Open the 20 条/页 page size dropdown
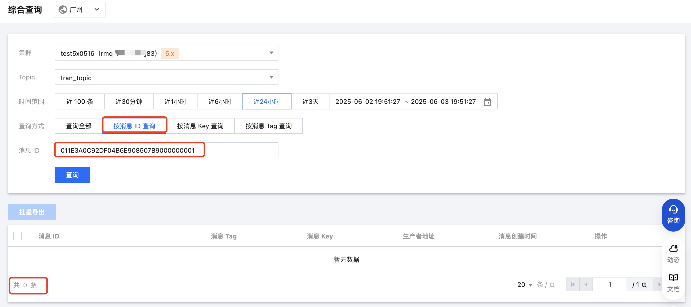 pyautogui.click(x=525, y=284)
